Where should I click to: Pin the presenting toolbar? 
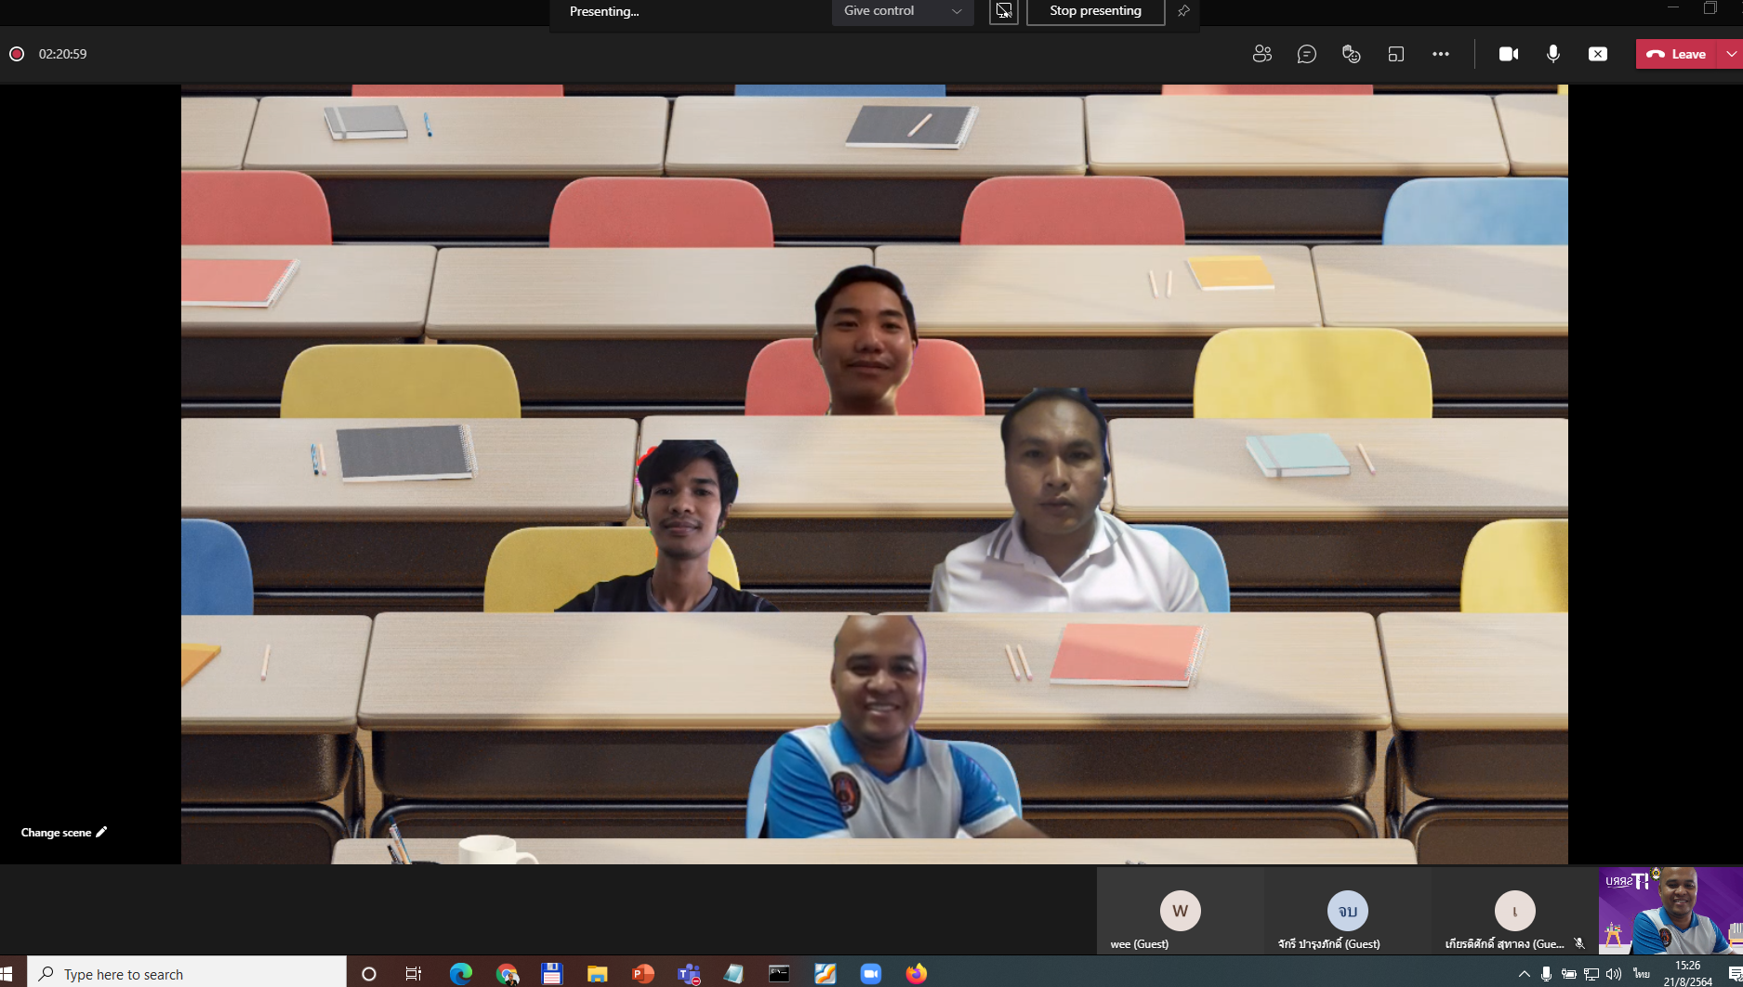pos(1183,11)
